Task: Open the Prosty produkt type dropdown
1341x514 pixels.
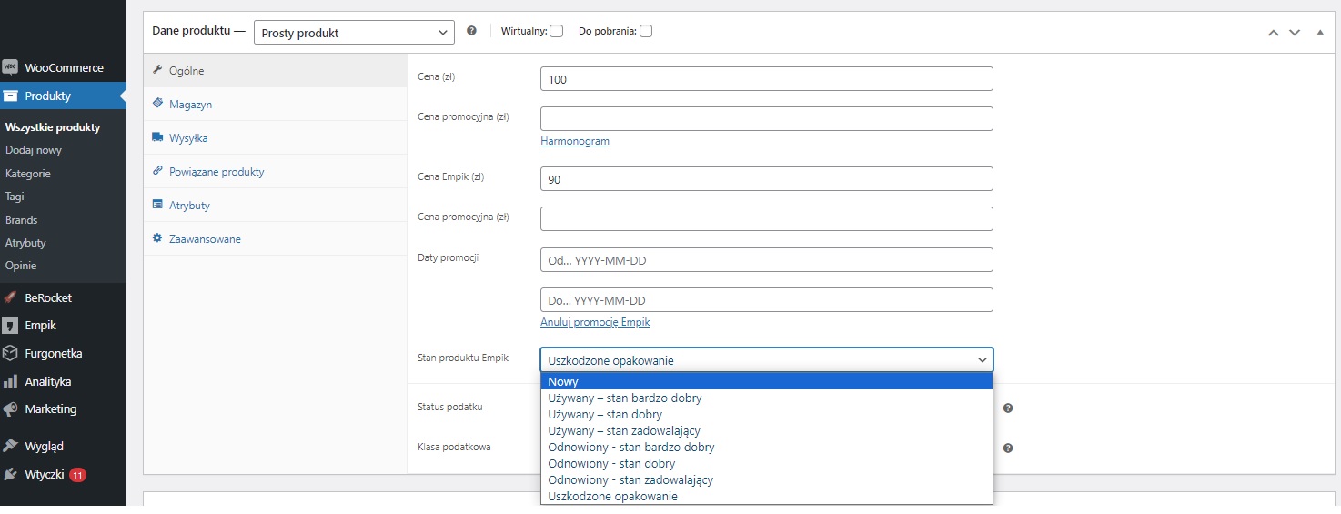Action: pyautogui.click(x=354, y=33)
